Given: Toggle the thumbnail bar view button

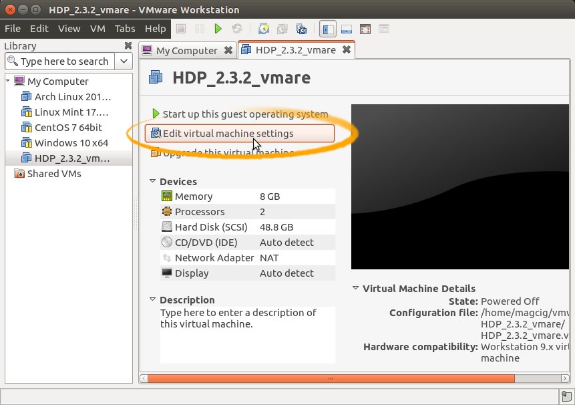Looking at the screenshot, I should [347, 29].
